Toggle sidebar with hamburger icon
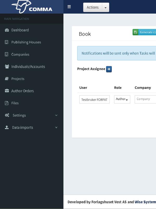 (69, 7)
